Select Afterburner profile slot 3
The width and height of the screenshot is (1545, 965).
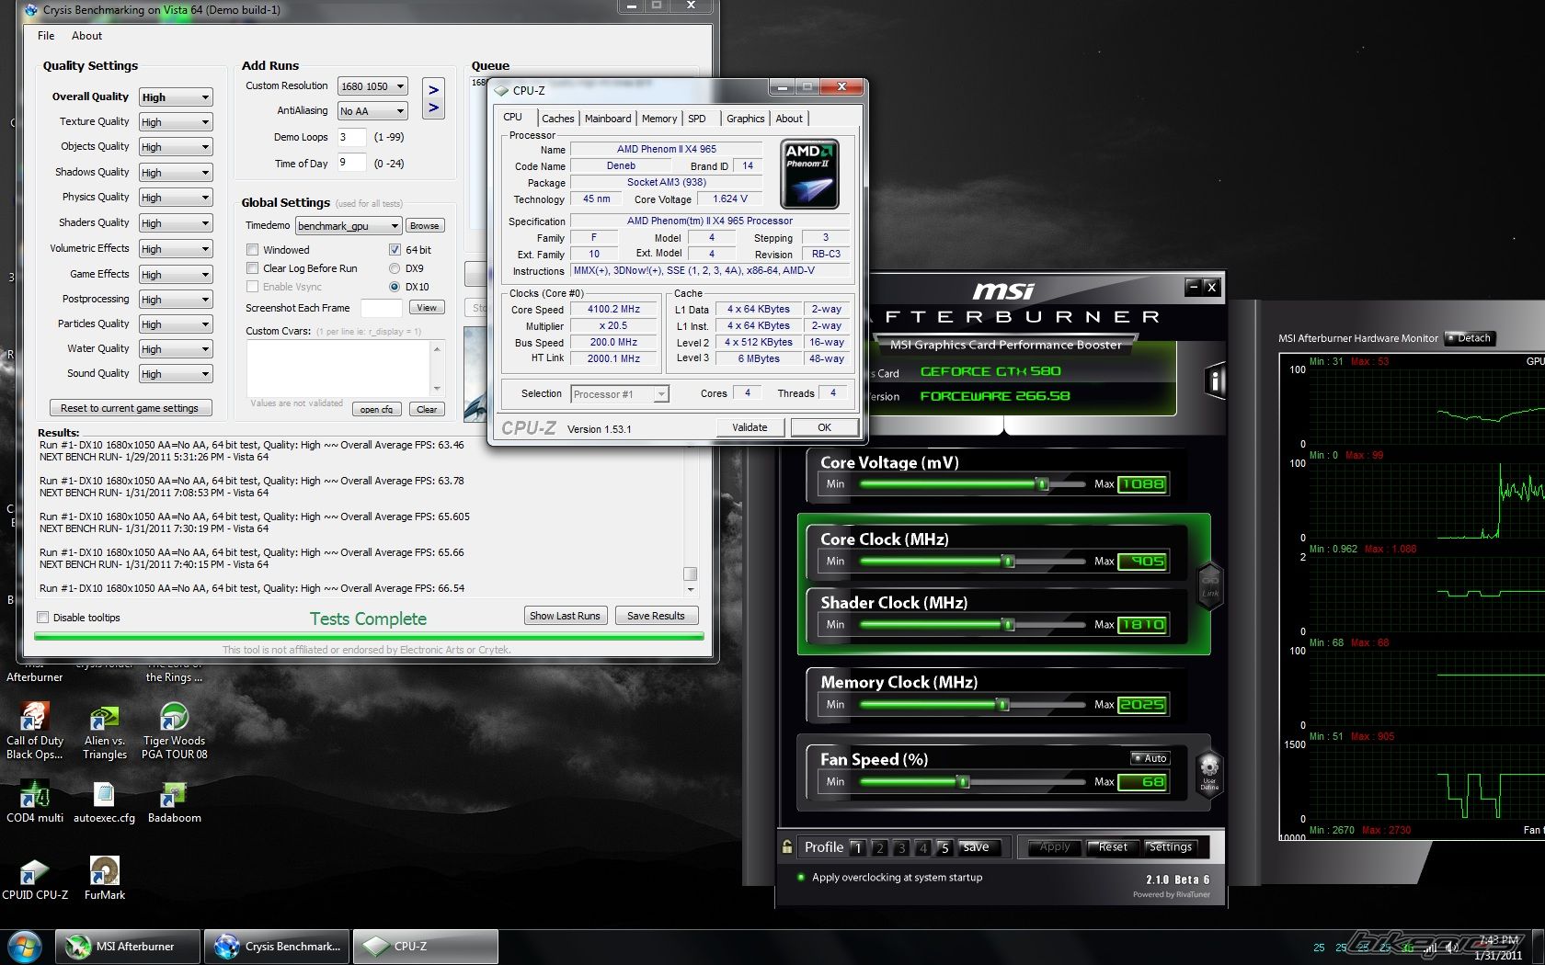pyautogui.click(x=901, y=847)
